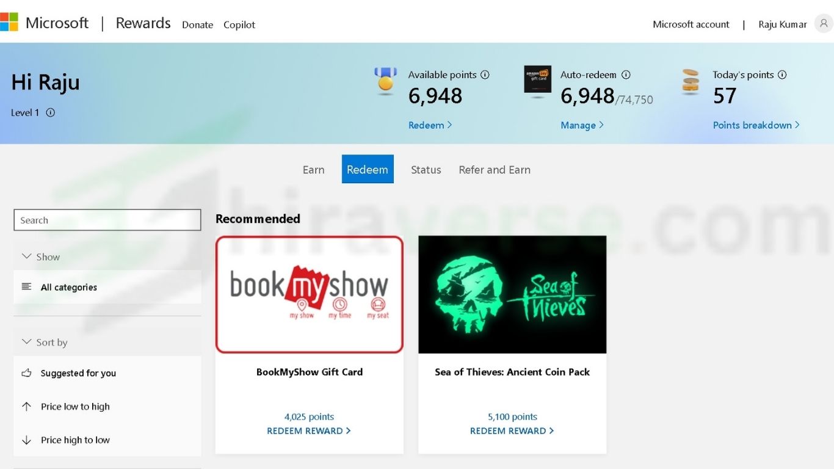Click the Auto-redeem info icon
Viewport: 834px width, 469px height.
pos(626,75)
